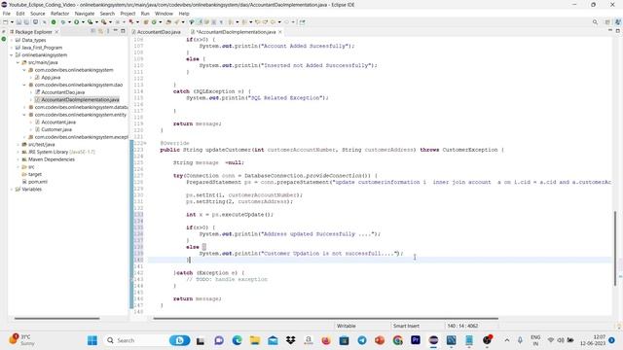623x350 pixels.
Task: Close the Package Explorer view
Action: [56, 32]
